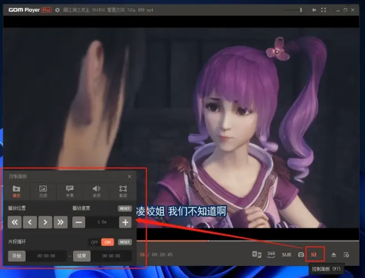The image size is (365, 278).
Task: Set the loop end with the 结束 button
Action: click(x=82, y=256)
